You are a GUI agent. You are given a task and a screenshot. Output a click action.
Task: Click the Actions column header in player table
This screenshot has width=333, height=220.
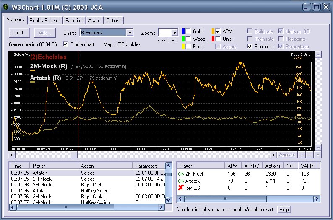click(273, 166)
